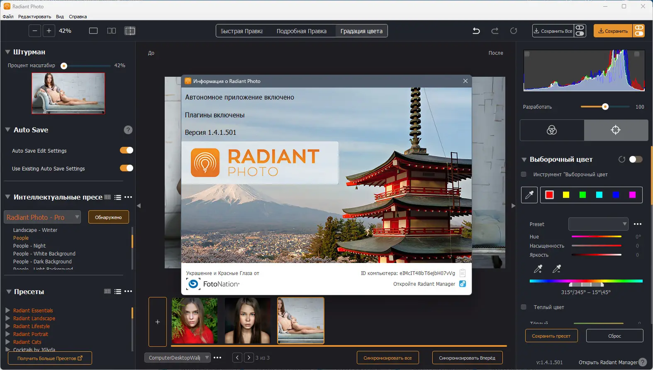Click the Сброс button
This screenshot has width=653, height=370.
tap(614, 336)
